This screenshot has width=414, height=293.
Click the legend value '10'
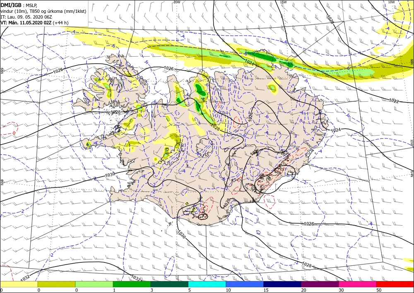[x=228, y=290]
